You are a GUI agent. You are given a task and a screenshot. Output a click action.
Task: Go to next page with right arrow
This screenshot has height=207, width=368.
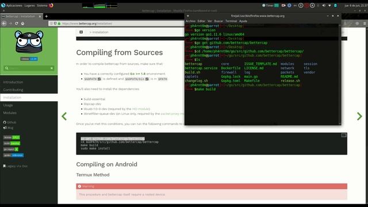click(359, 116)
